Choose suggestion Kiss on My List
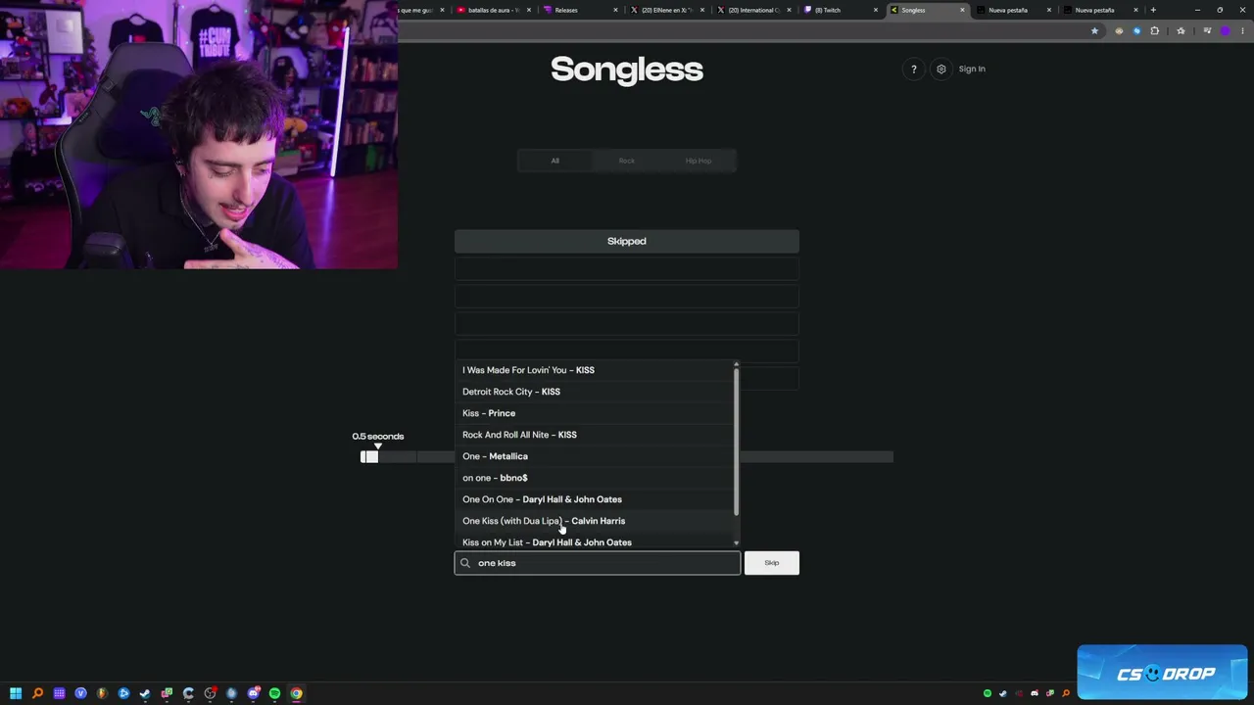The height and width of the screenshot is (705, 1254). tap(597, 541)
